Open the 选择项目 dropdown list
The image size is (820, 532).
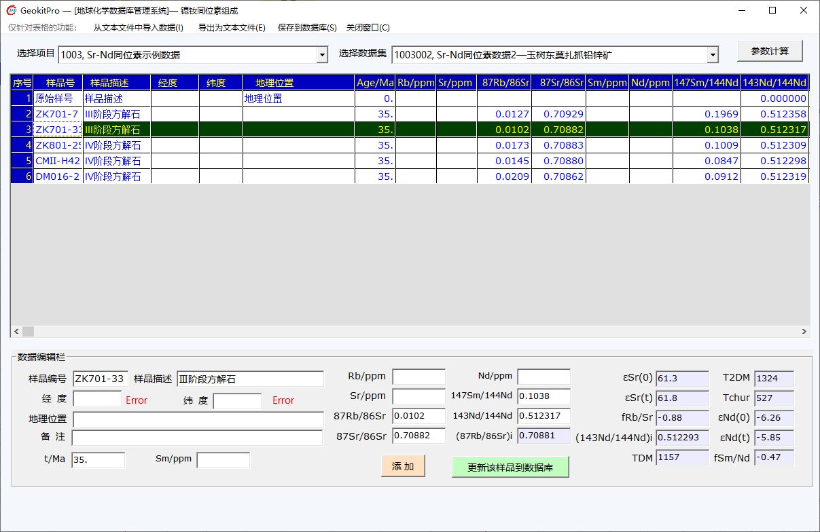[322, 55]
